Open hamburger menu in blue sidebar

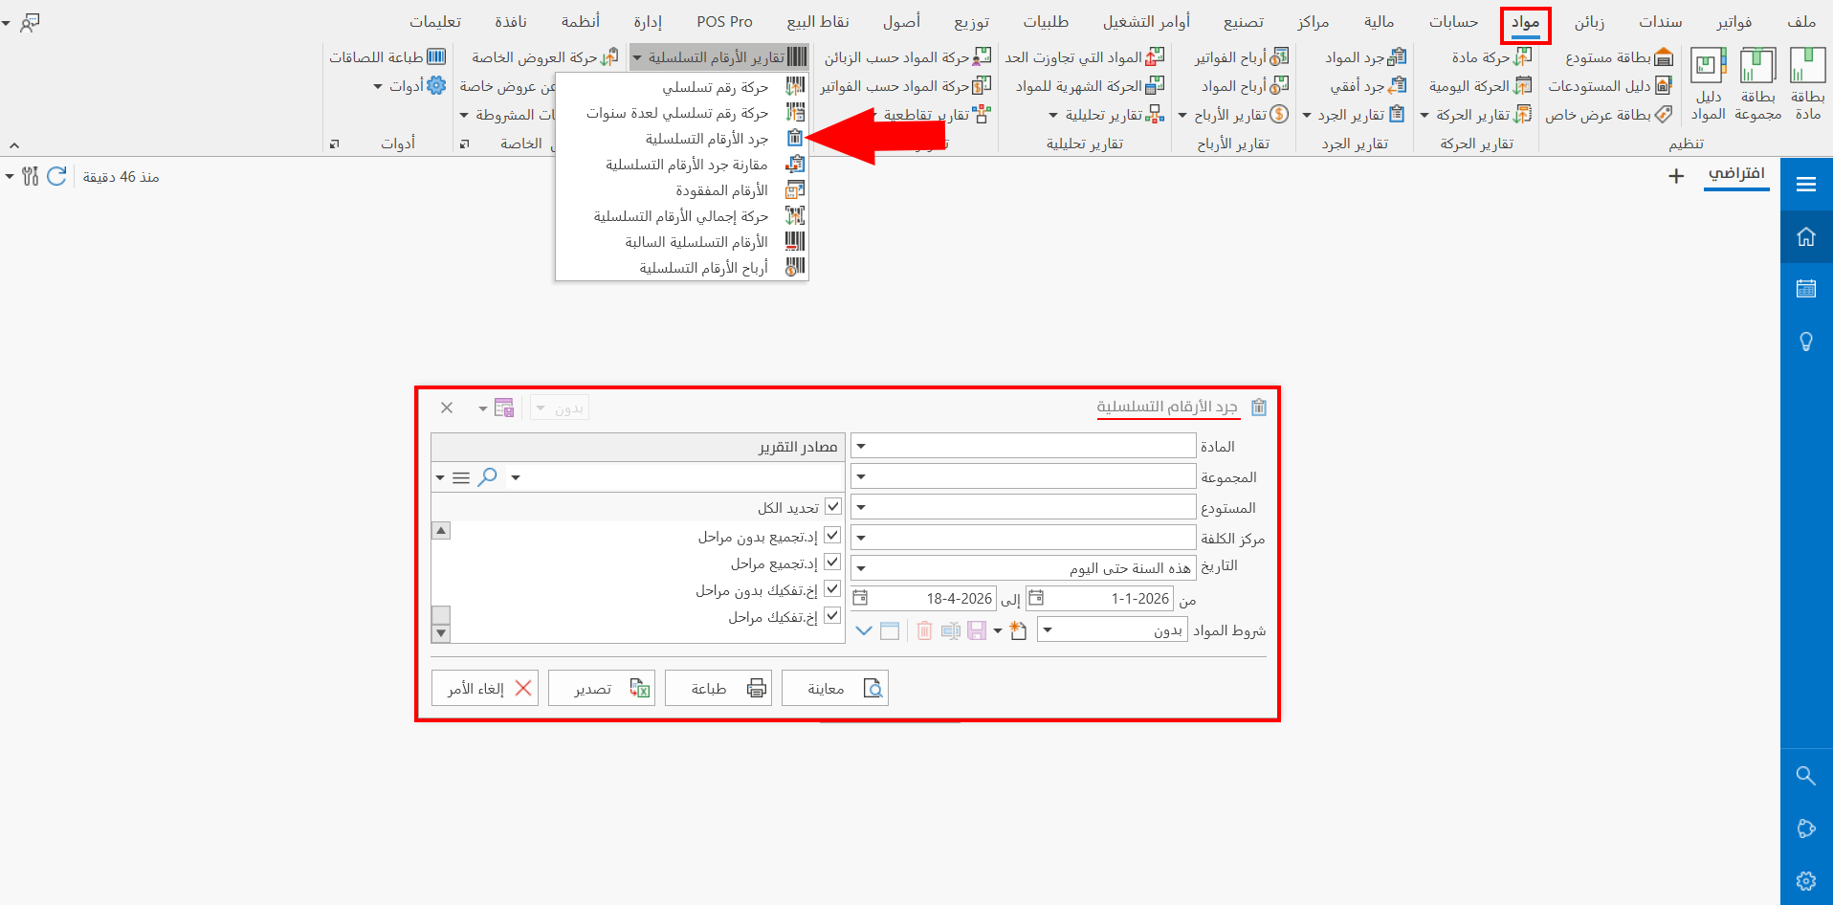pyautogui.click(x=1806, y=185)
